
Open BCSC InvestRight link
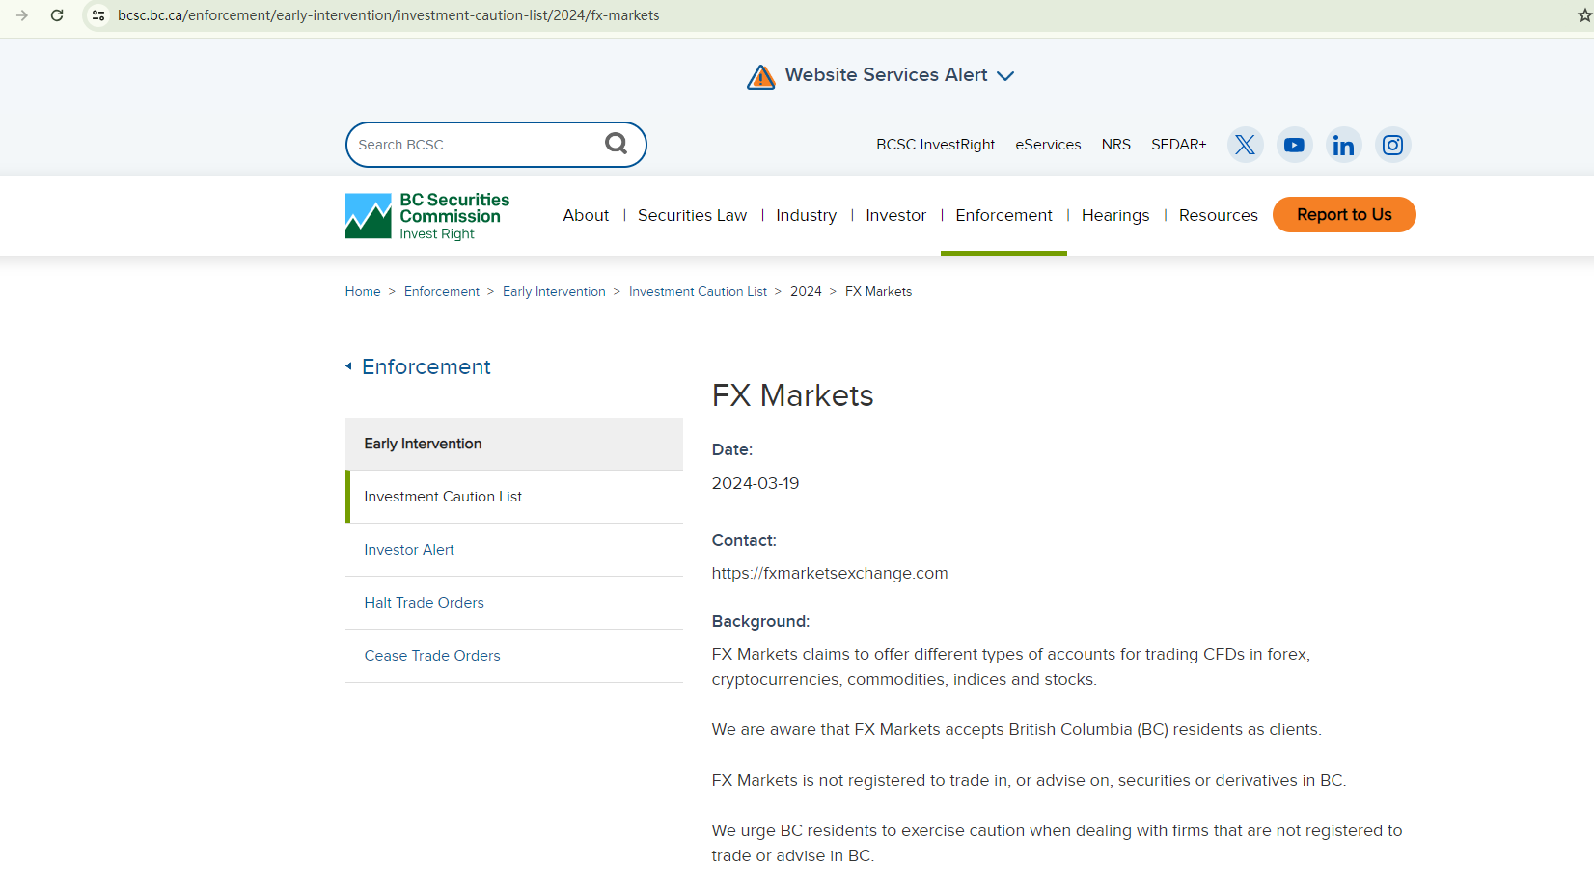pyautogui.click(x=935, y=145)
